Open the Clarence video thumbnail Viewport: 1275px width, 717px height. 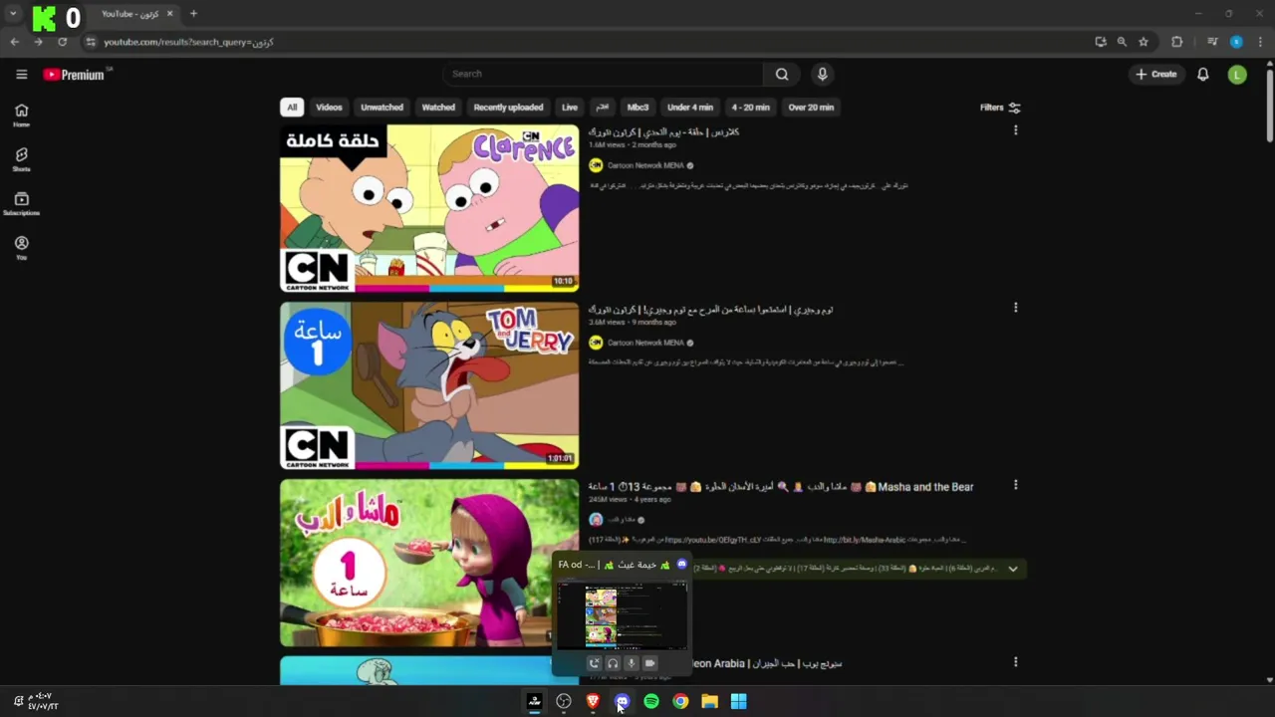pyautogui.click(x=429, y=208)
